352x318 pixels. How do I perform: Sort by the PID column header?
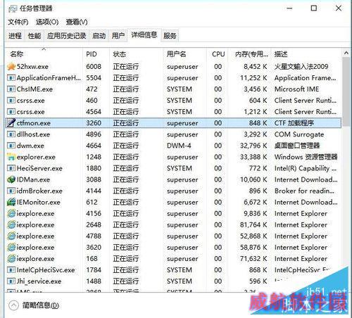click(x=96, y=54)
